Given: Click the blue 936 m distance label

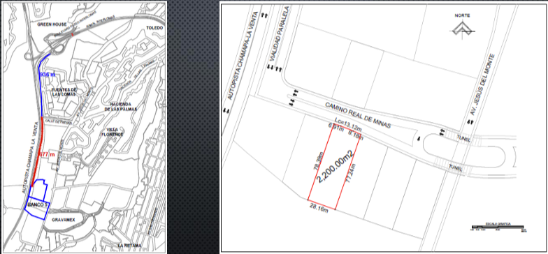Looking at the screenshot, I should tap(48, 75).
